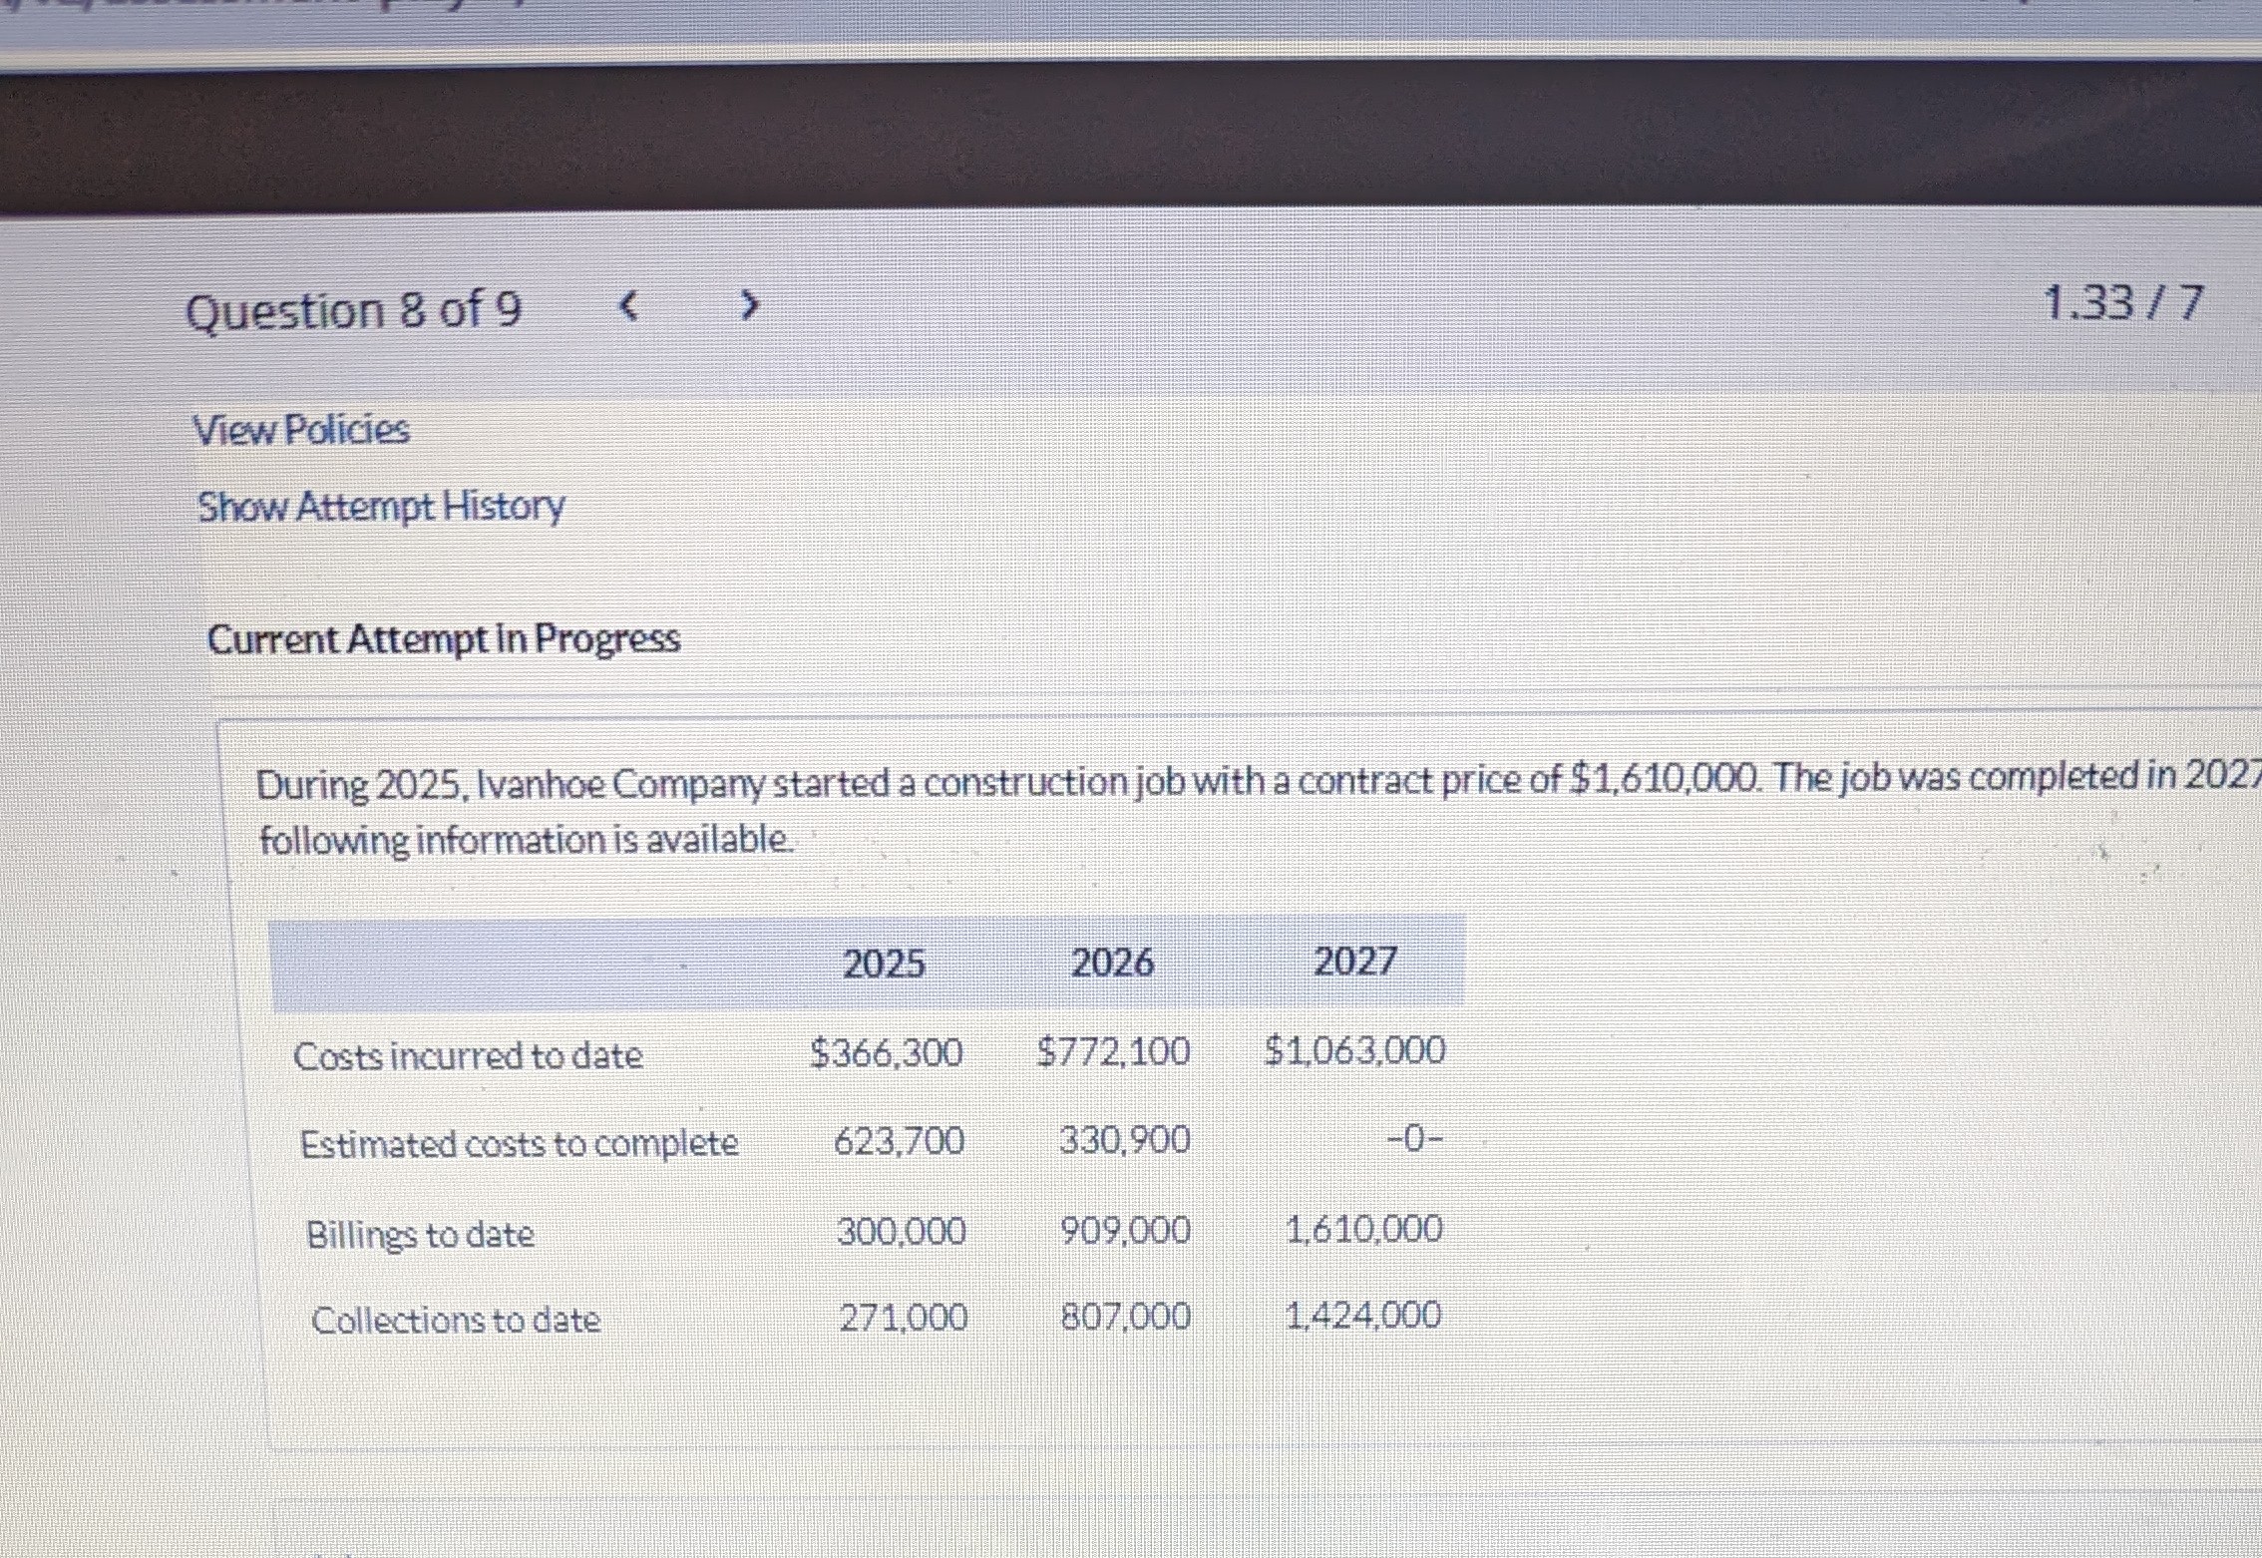Image resolution: width=2262 pixels, height=1558 pixels.
Task: Click the right chevron to view next question
Action: pos(748,306)
